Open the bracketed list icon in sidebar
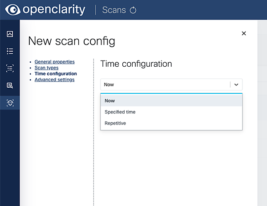Image resolution: width=267 pixels, height=206 pixels. 10,68
